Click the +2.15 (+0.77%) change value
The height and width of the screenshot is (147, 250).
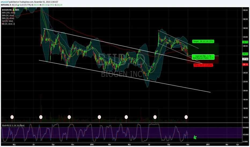(x=25, y=5)
